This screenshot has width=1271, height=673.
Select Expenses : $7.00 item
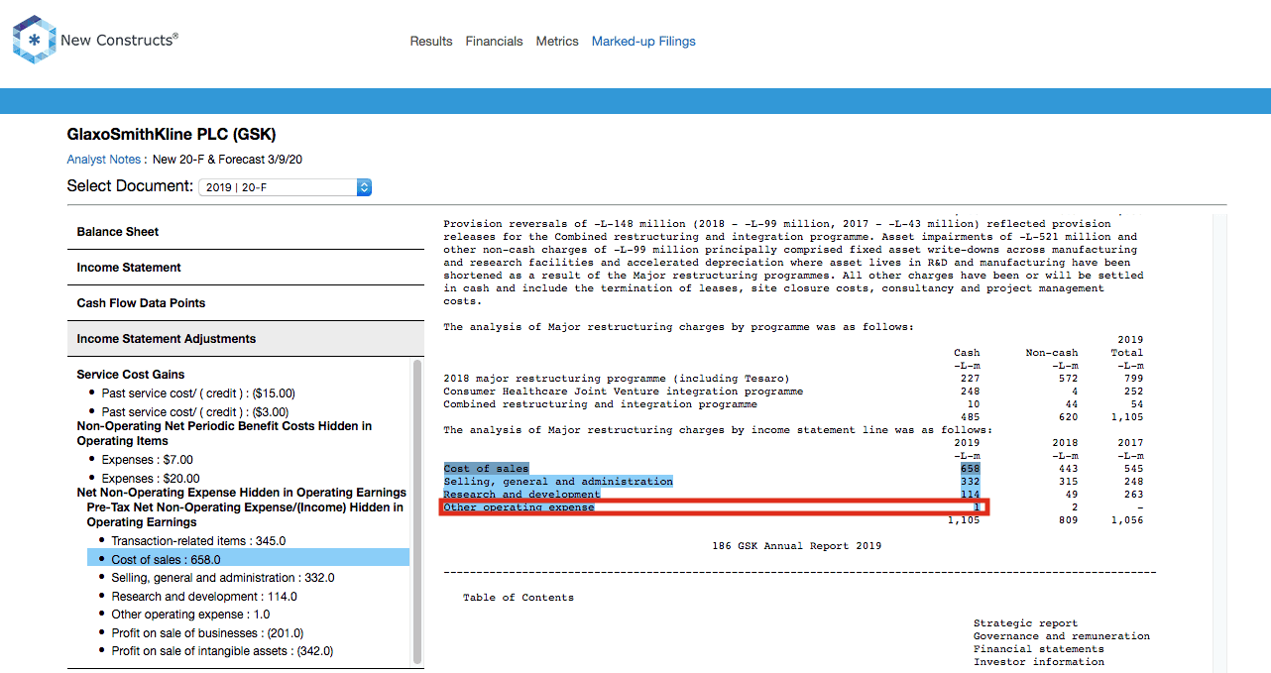pyautogui.click(x=147, y=460)
